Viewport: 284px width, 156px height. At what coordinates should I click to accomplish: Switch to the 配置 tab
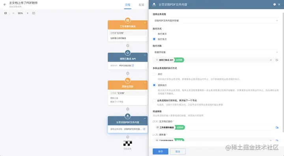point(142,5)
